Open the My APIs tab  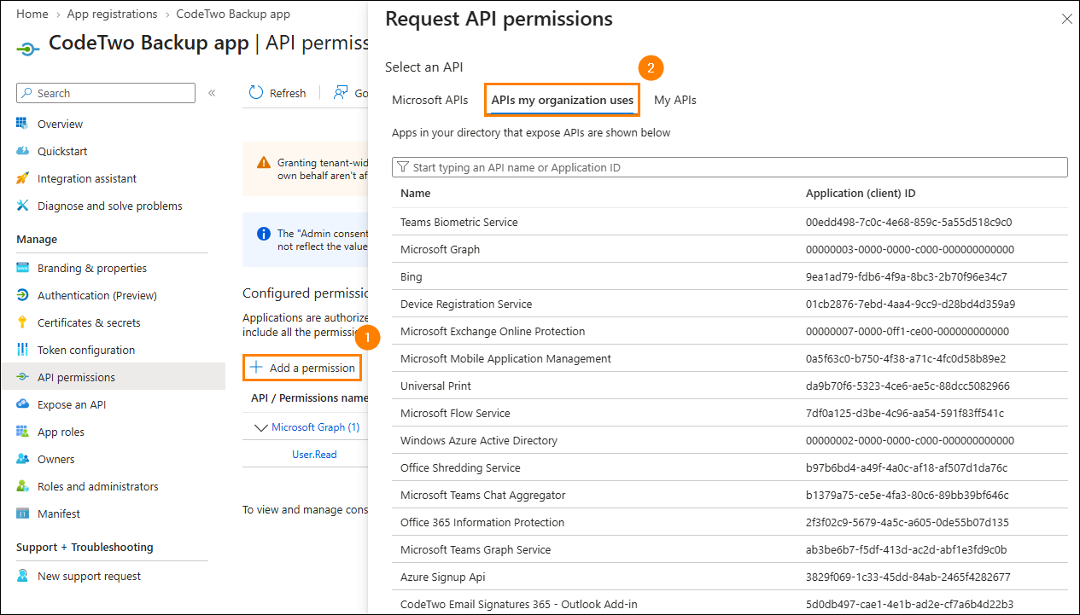click(x=675, y=100)
